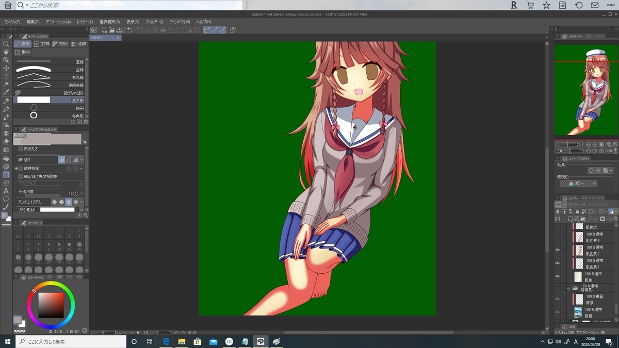This screenshot has height=348, width=619.
Task: Expand the アンチエイリアス options arrow
Action: coord(82,202)
